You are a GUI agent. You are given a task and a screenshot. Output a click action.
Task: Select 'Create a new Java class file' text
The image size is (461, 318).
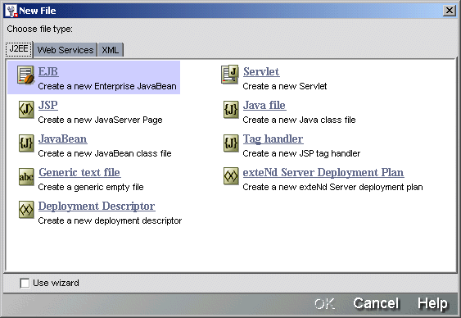pos(299,120)
